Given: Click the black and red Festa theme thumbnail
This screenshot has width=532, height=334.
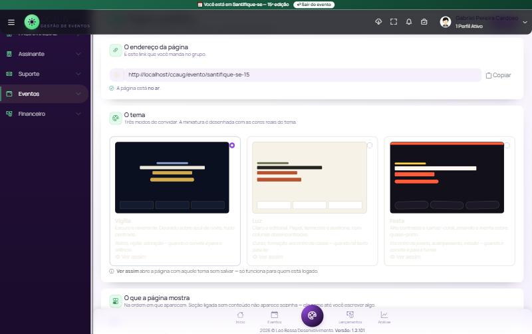Looking at the screenshot, I should pyautogui.click(x=447, y=178).
